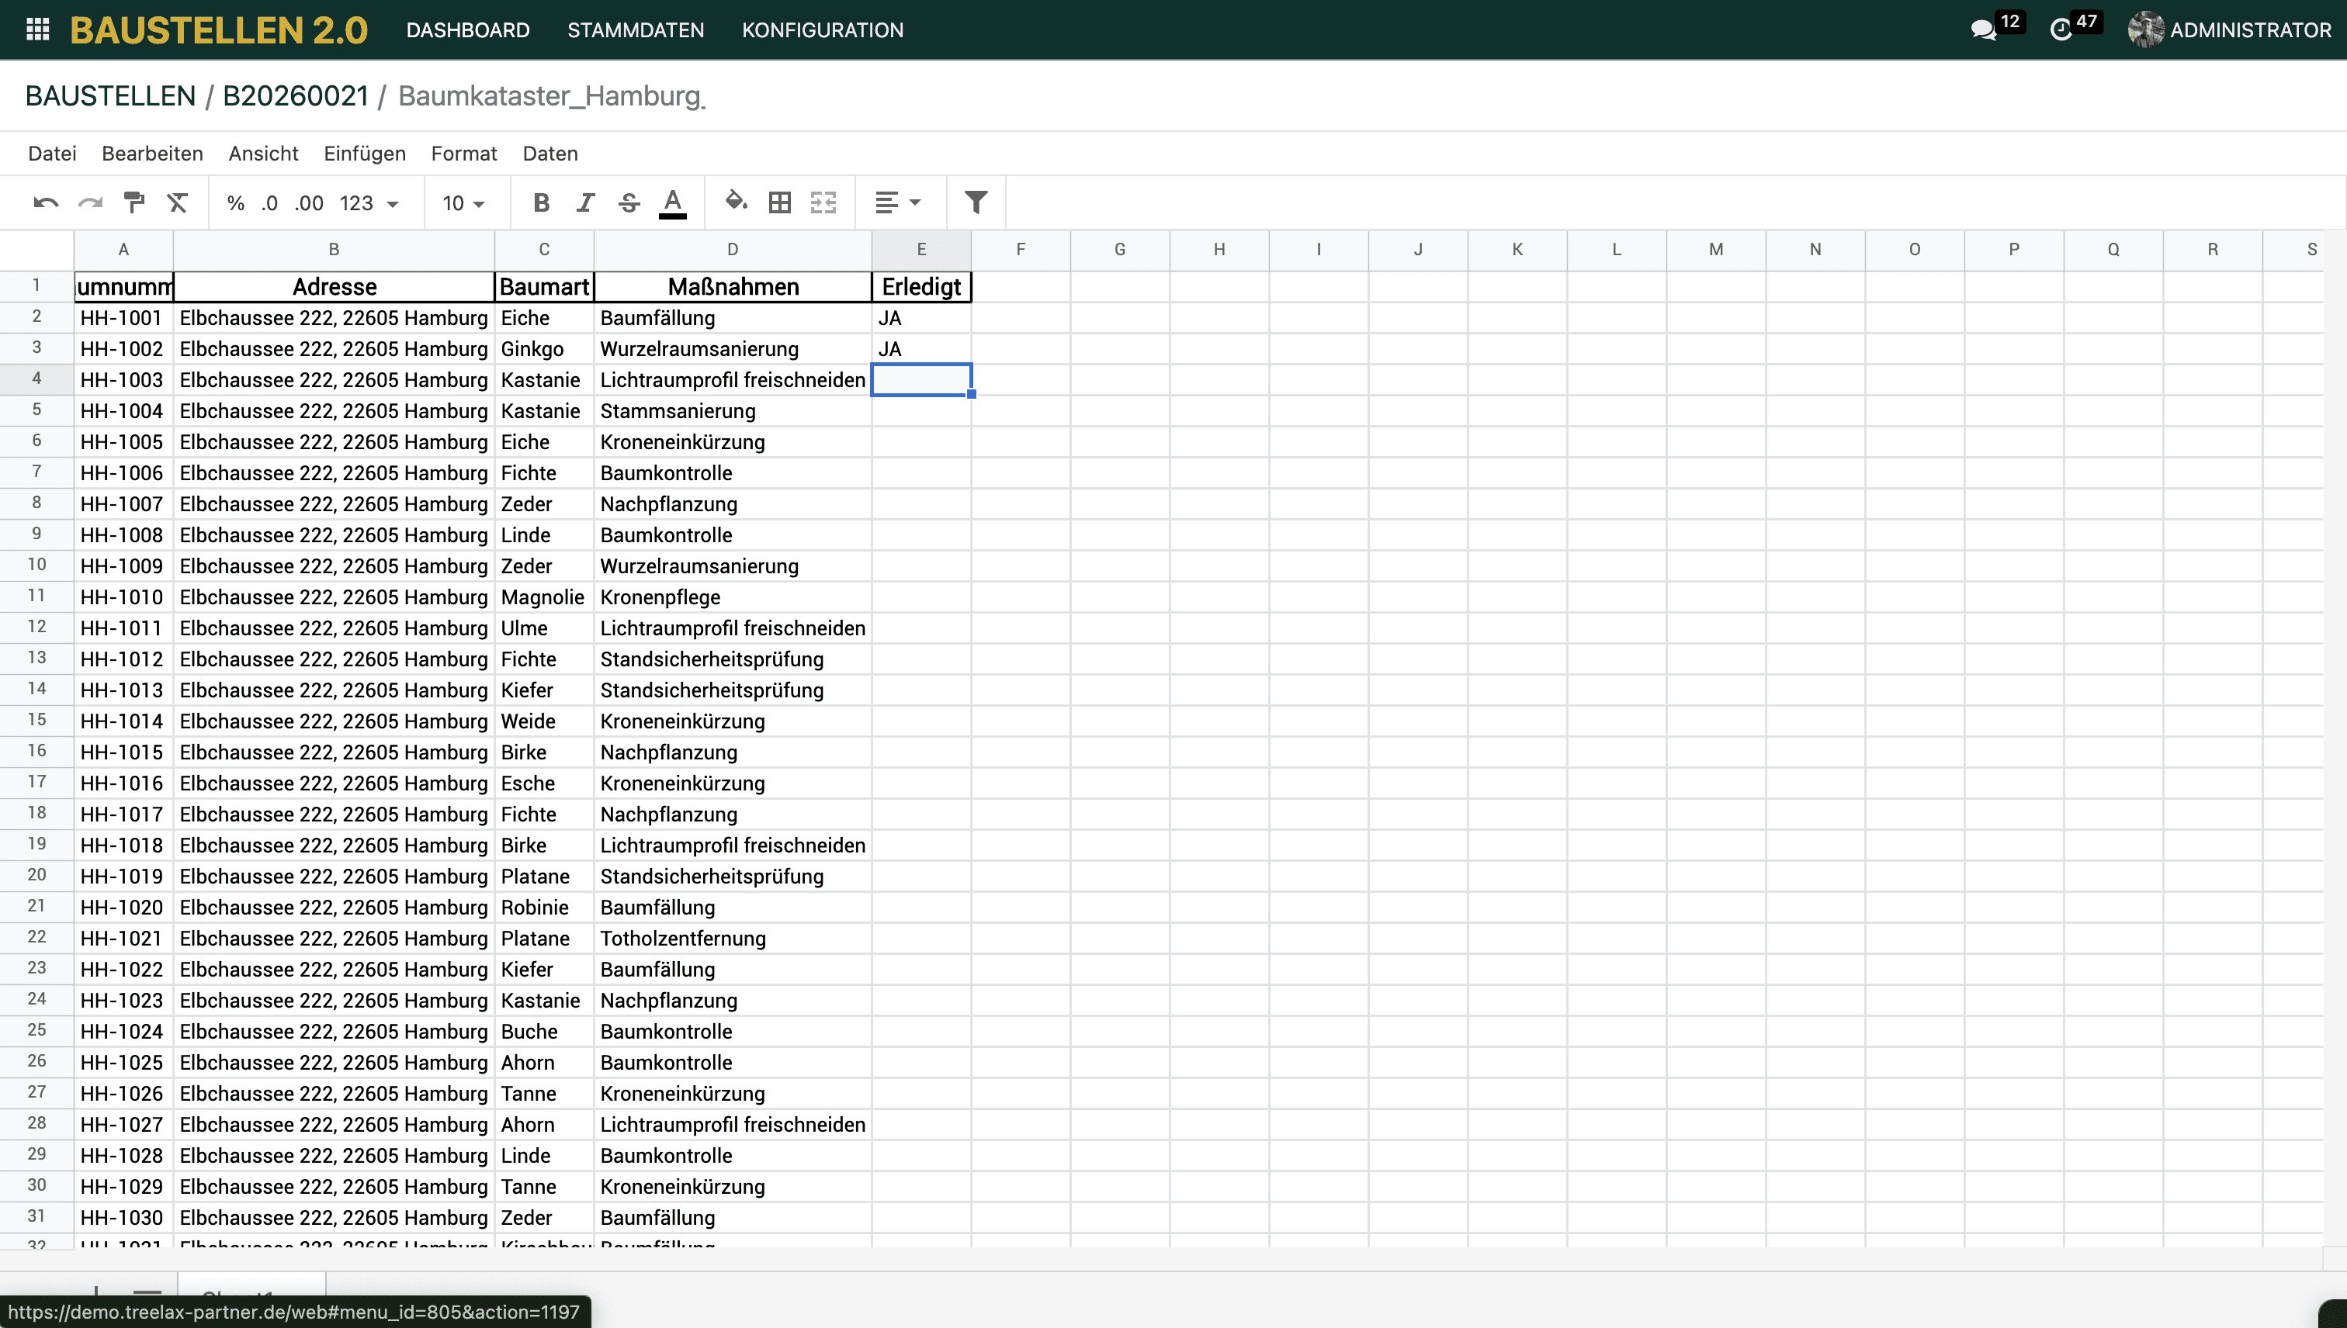Click the undo arrow icon
Screen dimensions: 2347x1328
tap(46, 202)
